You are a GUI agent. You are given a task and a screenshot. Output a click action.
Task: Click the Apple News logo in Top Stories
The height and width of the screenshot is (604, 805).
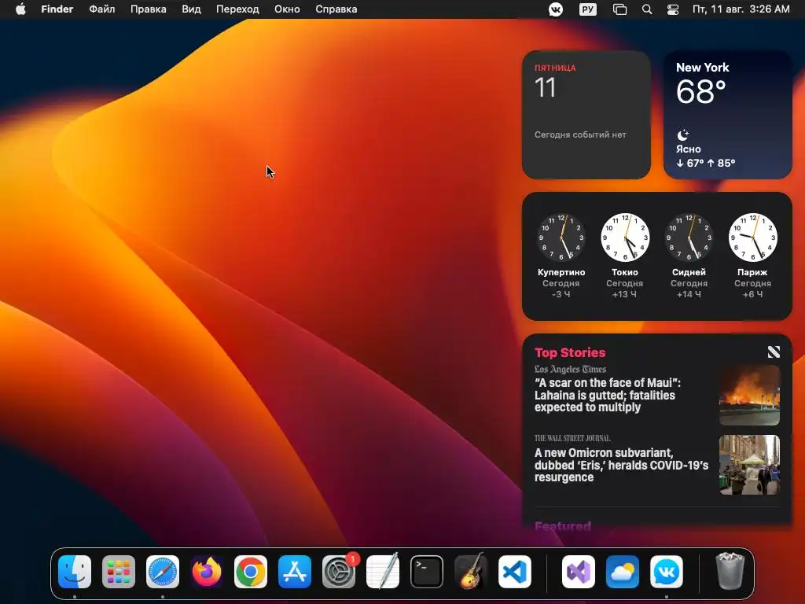click(x=774, y=352)
